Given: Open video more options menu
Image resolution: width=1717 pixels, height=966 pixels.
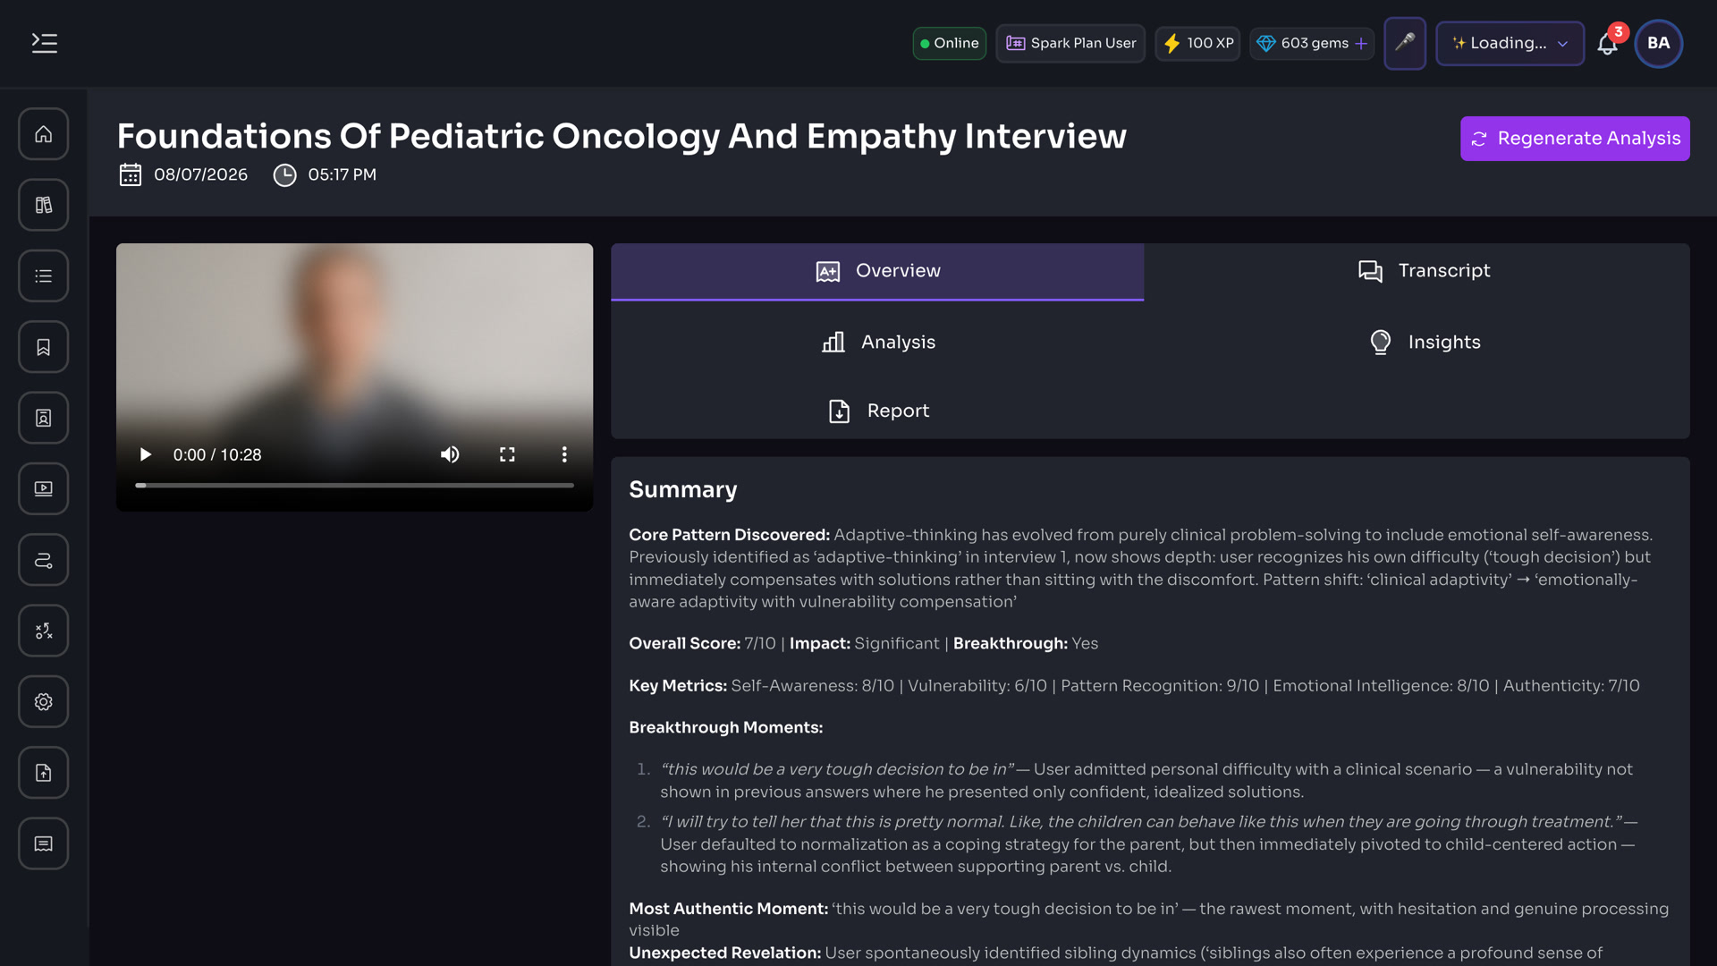Looking at the screenshot, I should pyautogui.click(x=564, y=454).
